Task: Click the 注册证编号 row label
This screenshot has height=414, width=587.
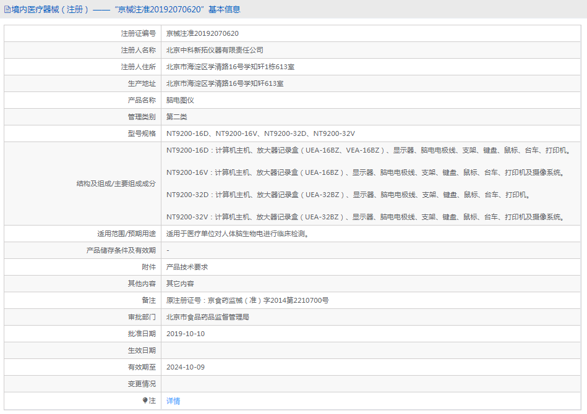Action: (137, 33)
